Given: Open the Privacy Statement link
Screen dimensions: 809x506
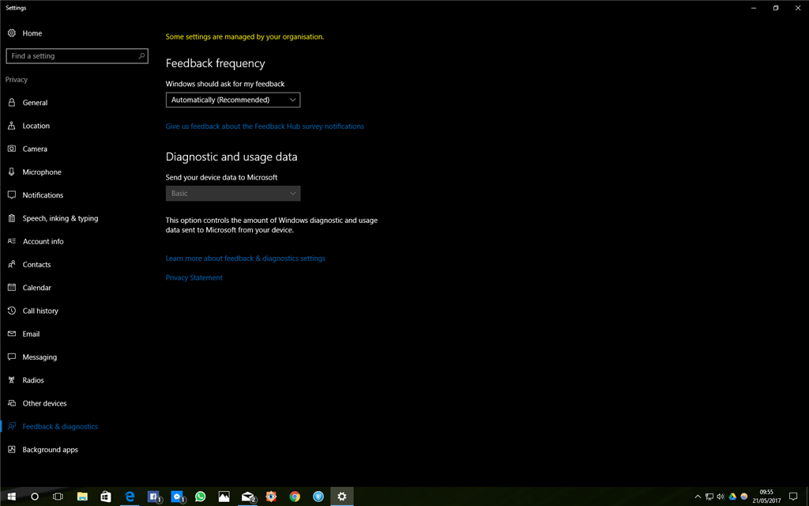Looking at the screenshot, I should point(194,278).
